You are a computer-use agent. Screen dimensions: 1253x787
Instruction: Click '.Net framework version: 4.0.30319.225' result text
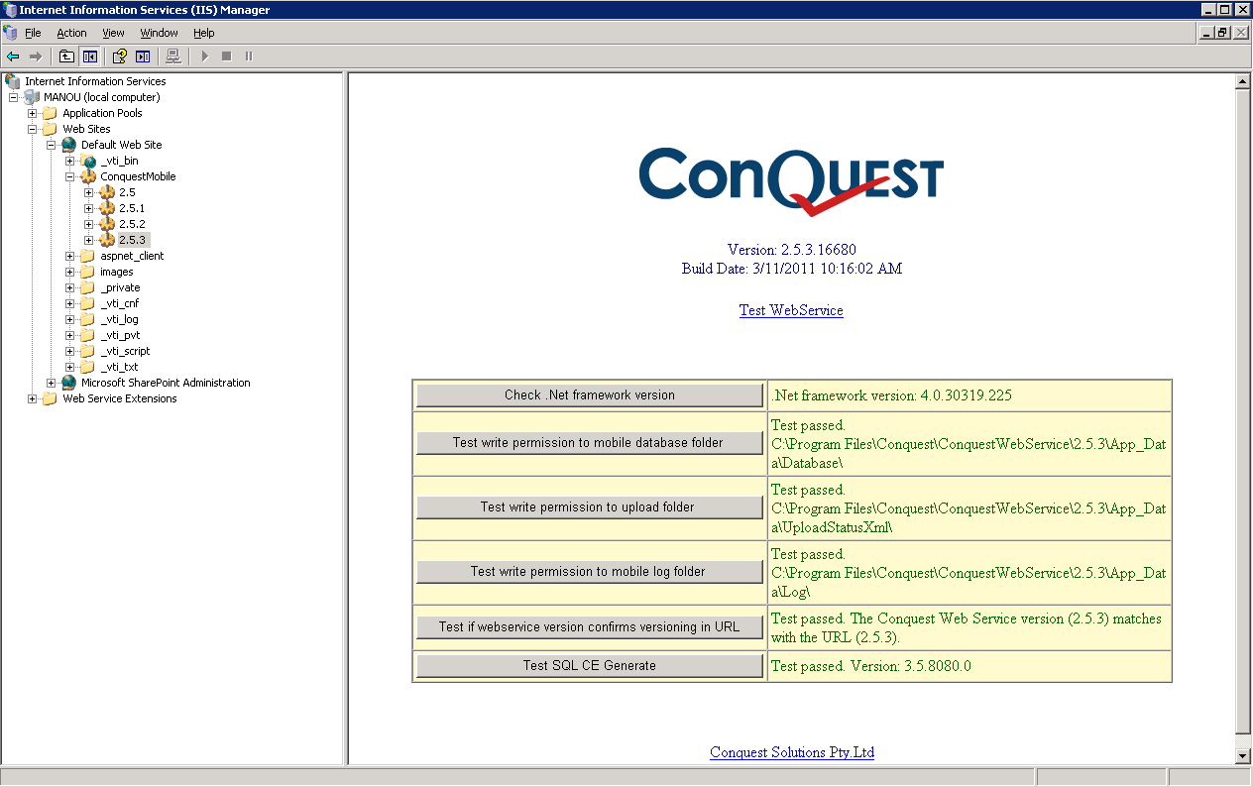click(x=891, y=395)
